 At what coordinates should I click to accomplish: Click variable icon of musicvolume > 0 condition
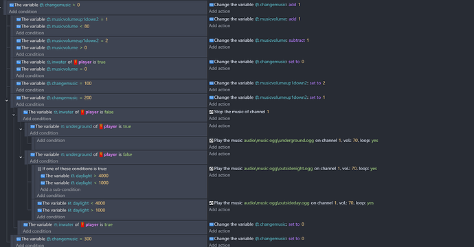click(19, 48)
